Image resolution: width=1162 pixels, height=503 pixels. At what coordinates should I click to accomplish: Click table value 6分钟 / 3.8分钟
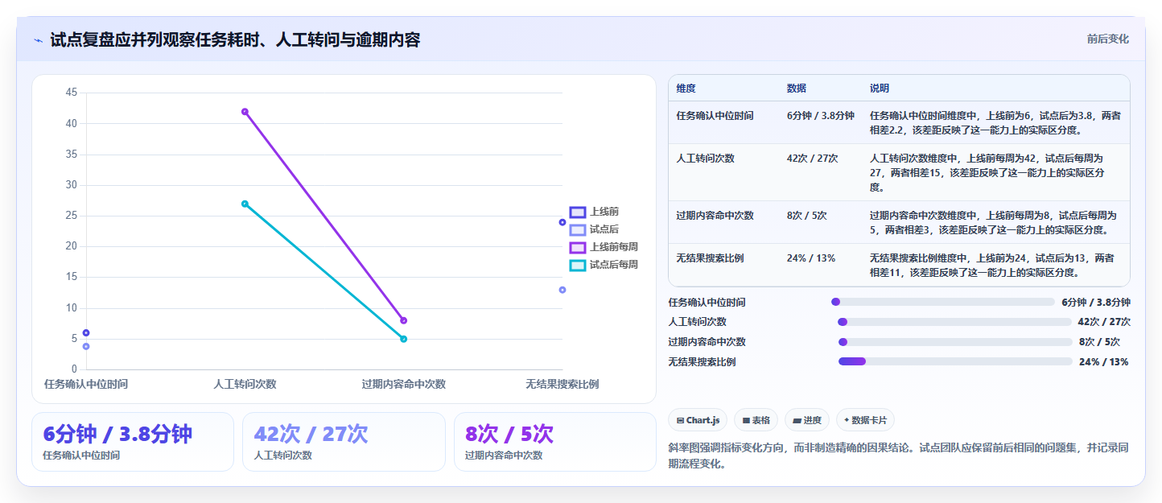(821, 116)
